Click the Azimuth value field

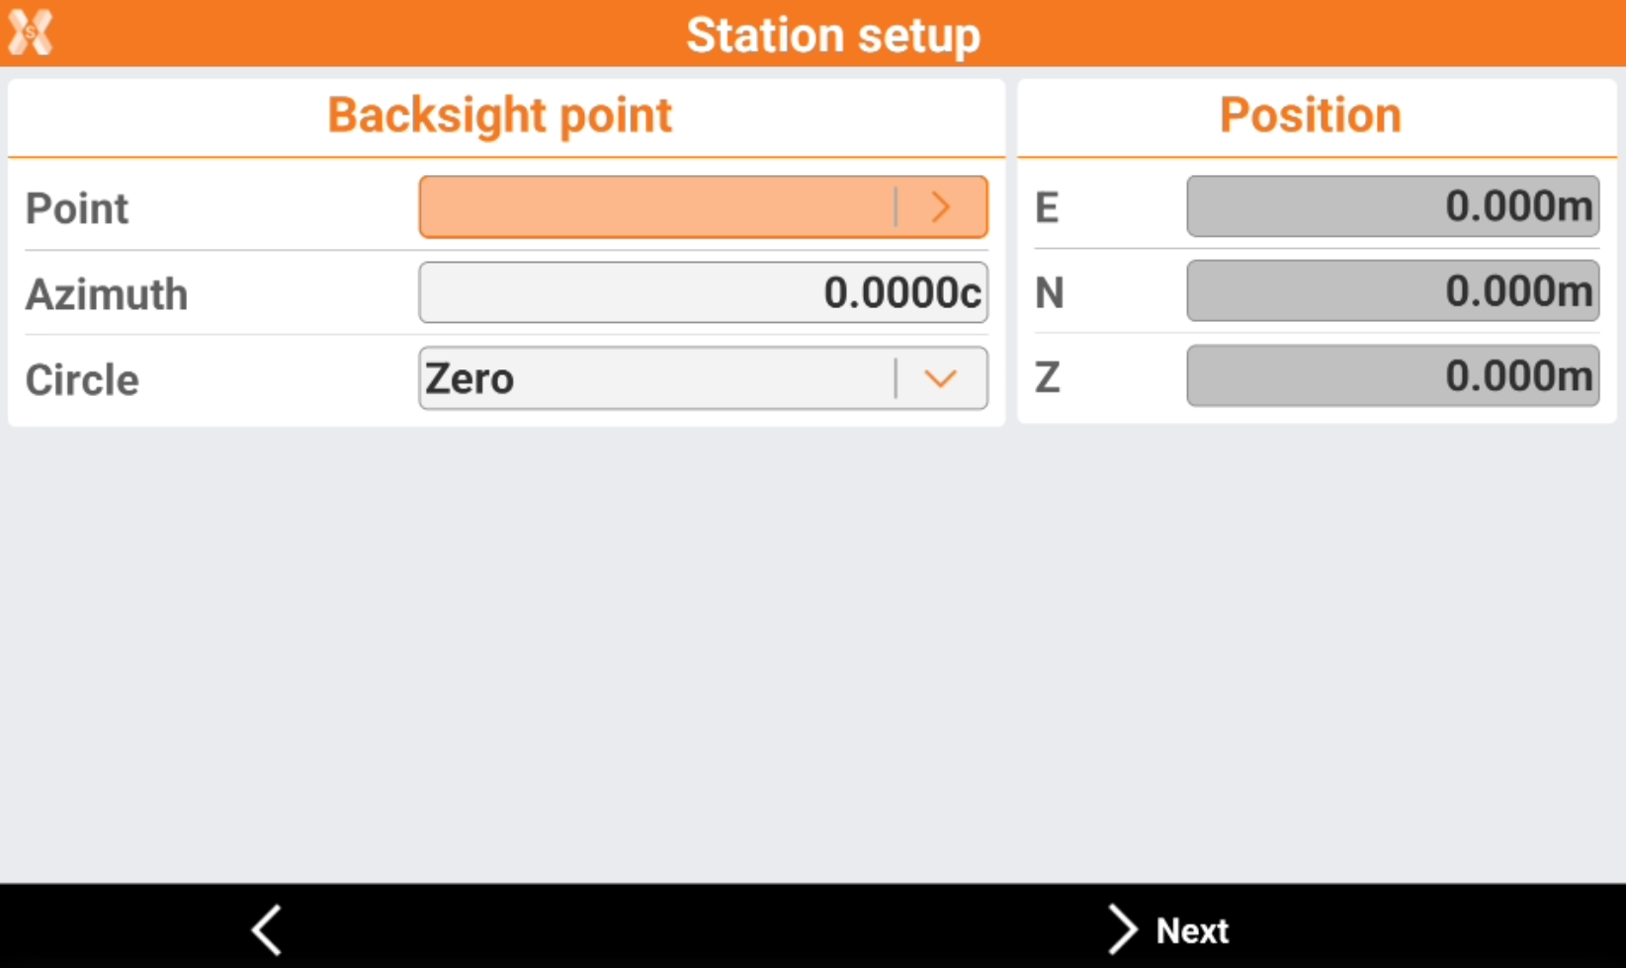click(x=703, y=292)
